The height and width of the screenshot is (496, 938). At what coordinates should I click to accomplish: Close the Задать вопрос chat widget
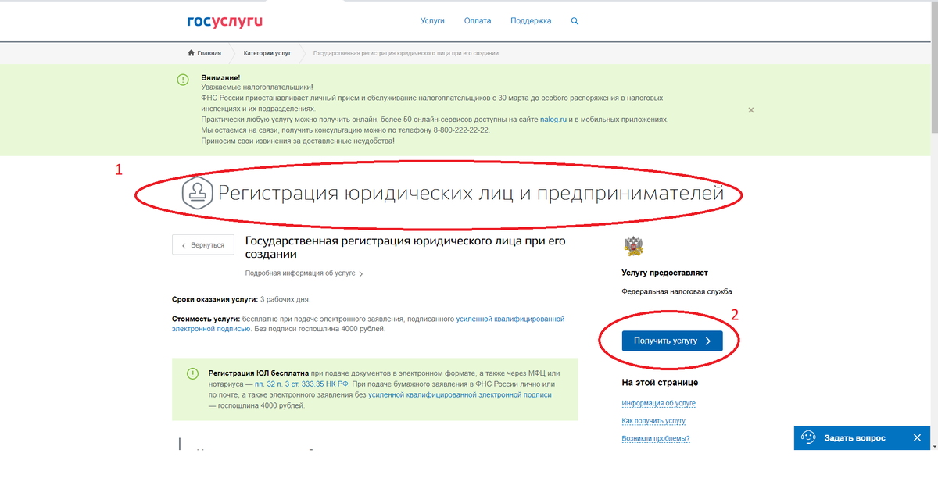917,437
